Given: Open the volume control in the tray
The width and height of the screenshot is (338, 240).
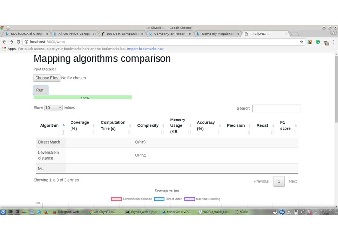Looking at the screenshot, I should click(x=302, y=212).
